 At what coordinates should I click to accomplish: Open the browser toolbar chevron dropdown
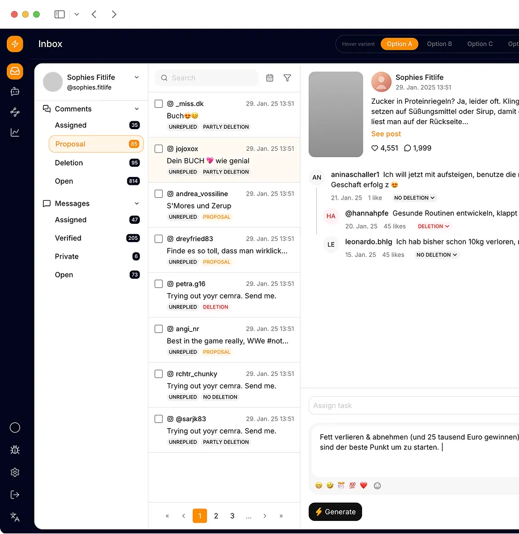[76, 14]
